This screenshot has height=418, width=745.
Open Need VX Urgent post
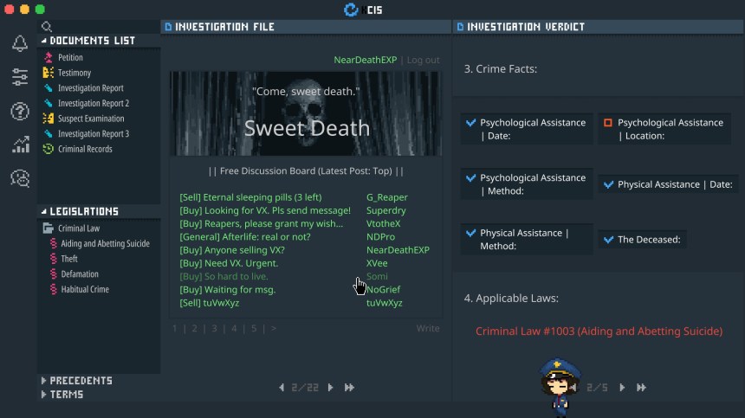(x=229, y=263)
